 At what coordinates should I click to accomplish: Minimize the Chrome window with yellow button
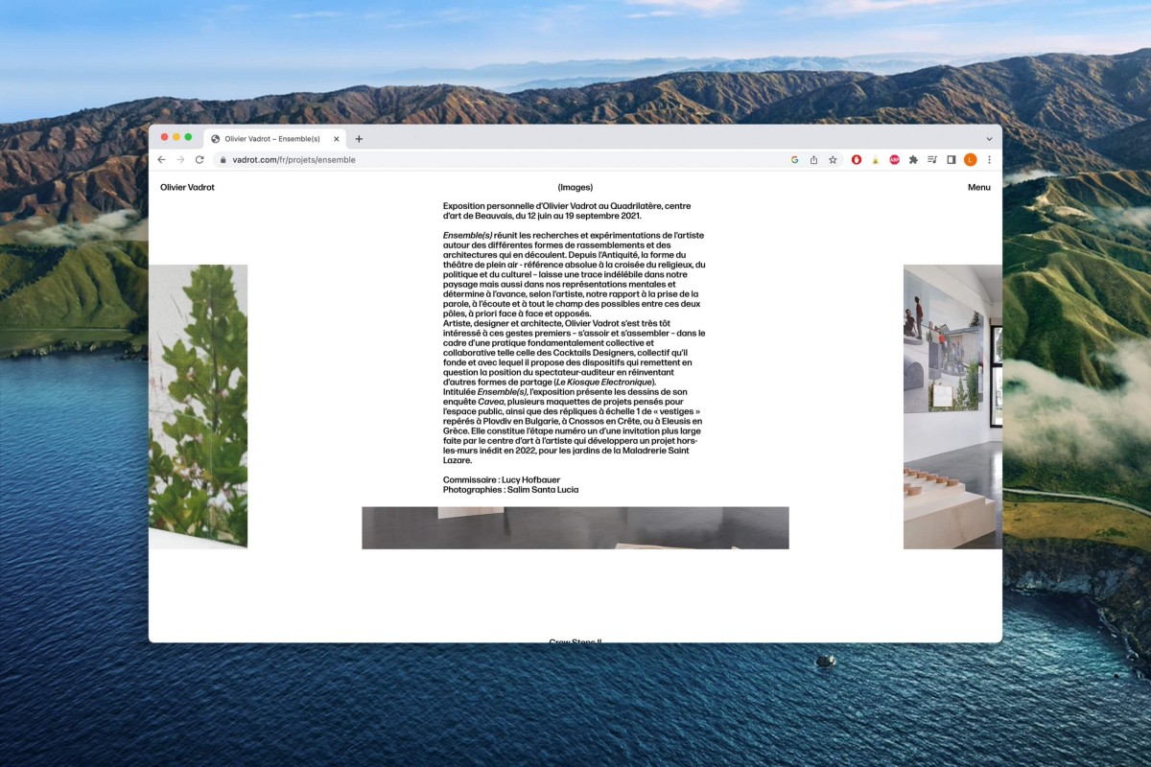pos(176,138)
